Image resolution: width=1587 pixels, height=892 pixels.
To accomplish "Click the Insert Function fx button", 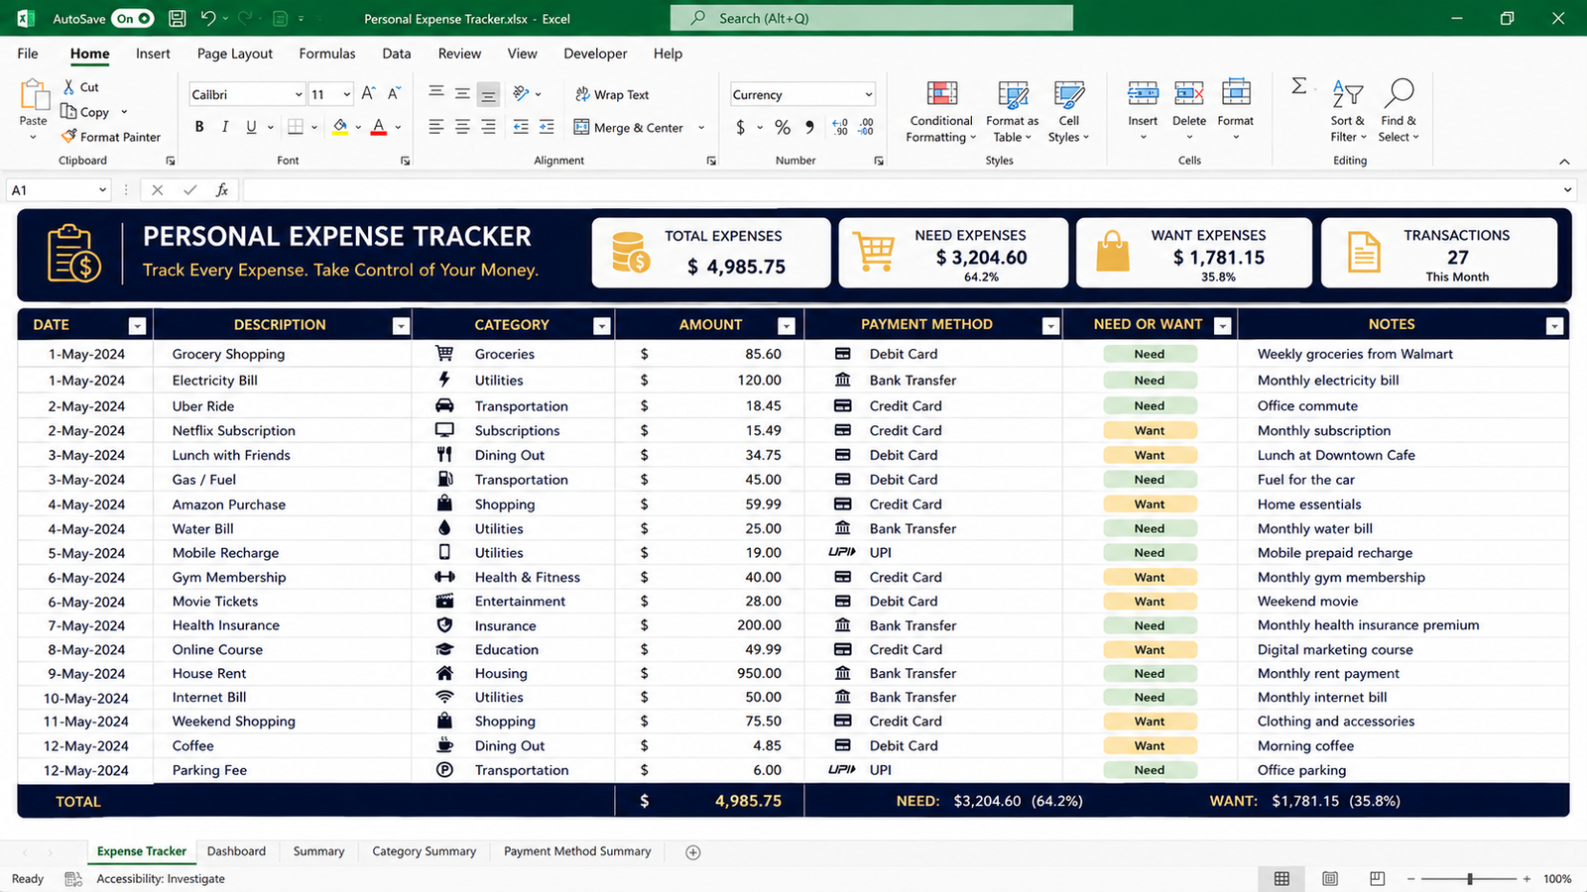I will [x=222, y=189].
